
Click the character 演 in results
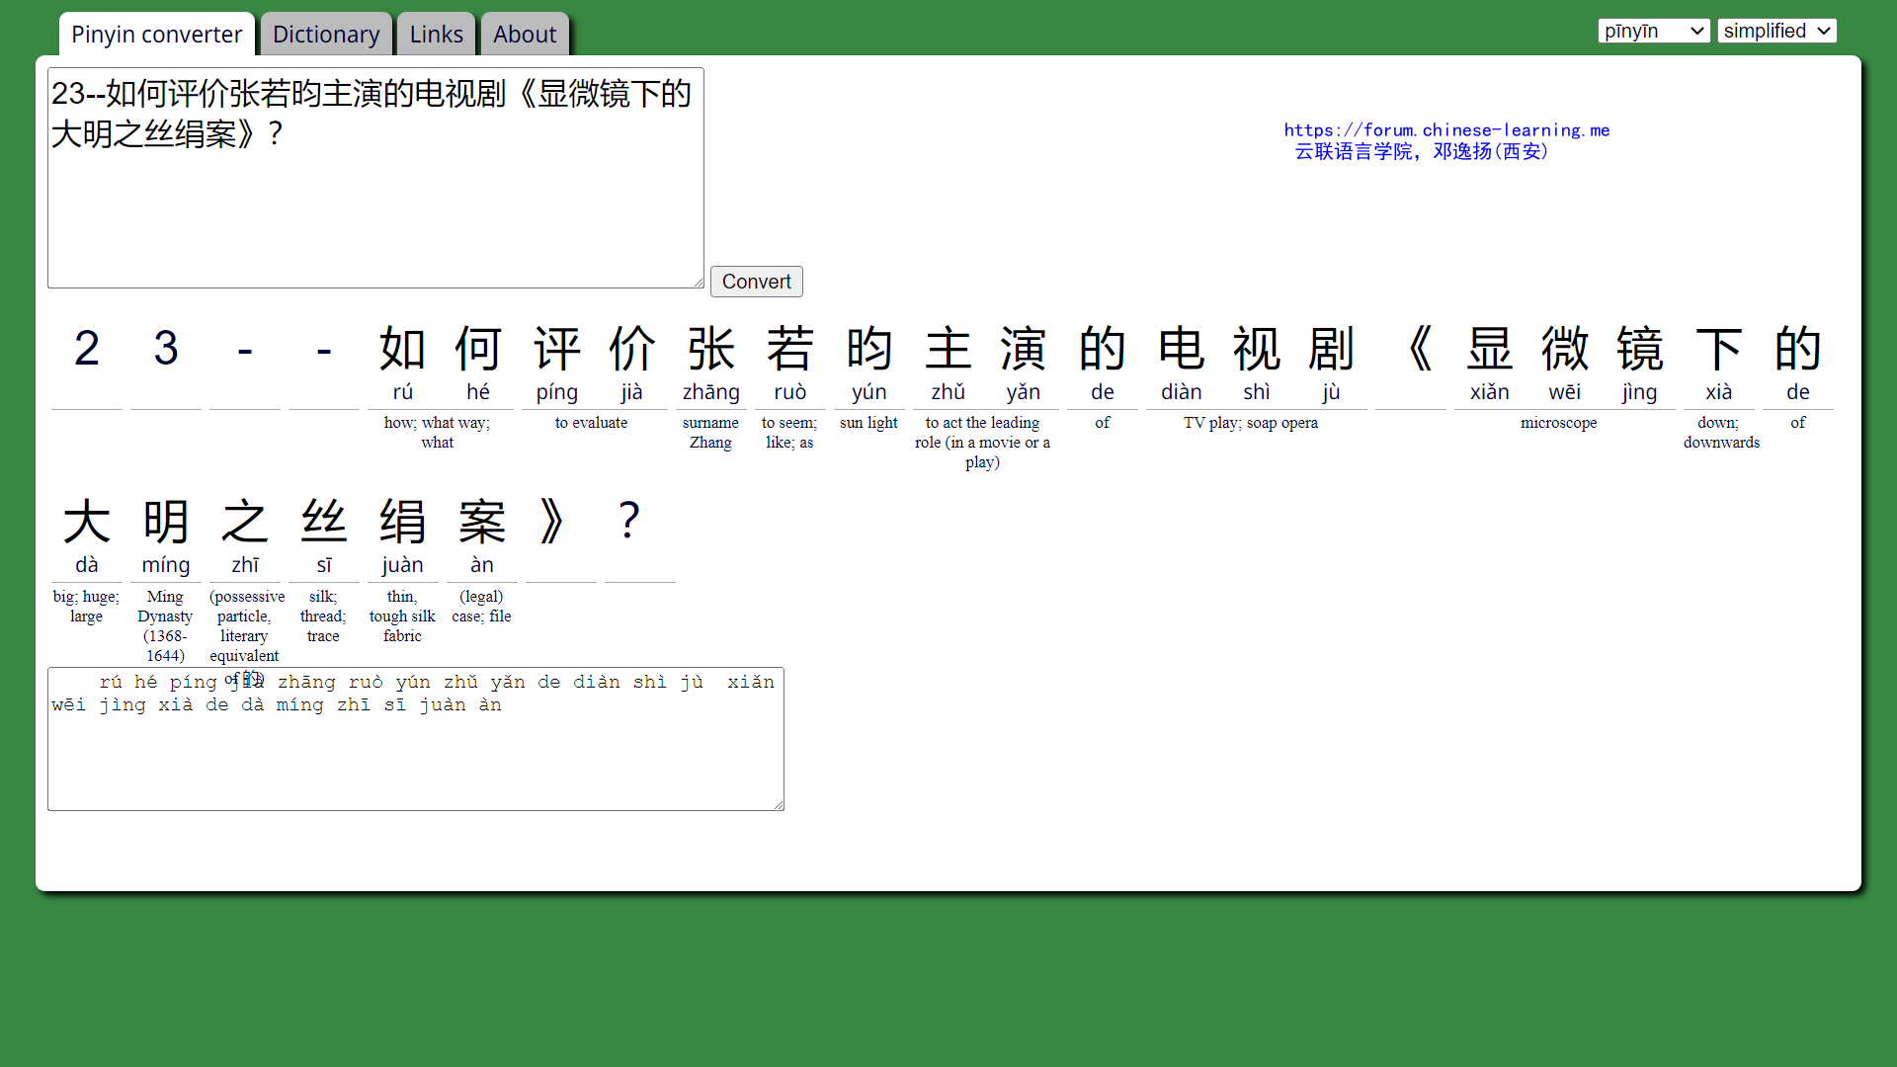(1024, 349)
